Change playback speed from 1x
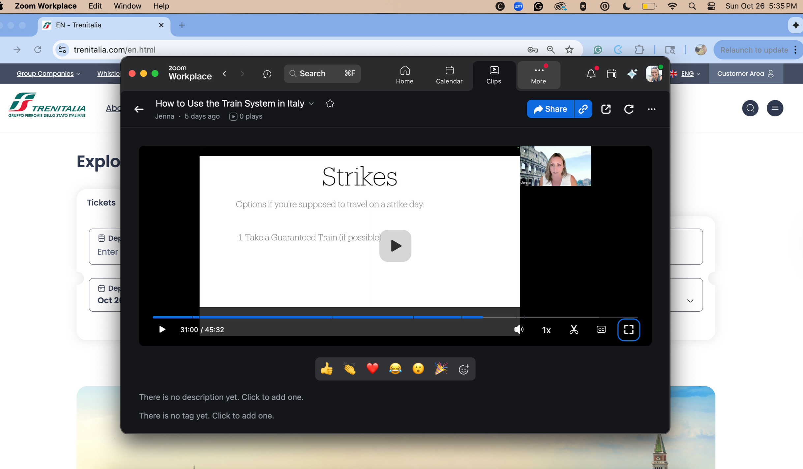 546,330
